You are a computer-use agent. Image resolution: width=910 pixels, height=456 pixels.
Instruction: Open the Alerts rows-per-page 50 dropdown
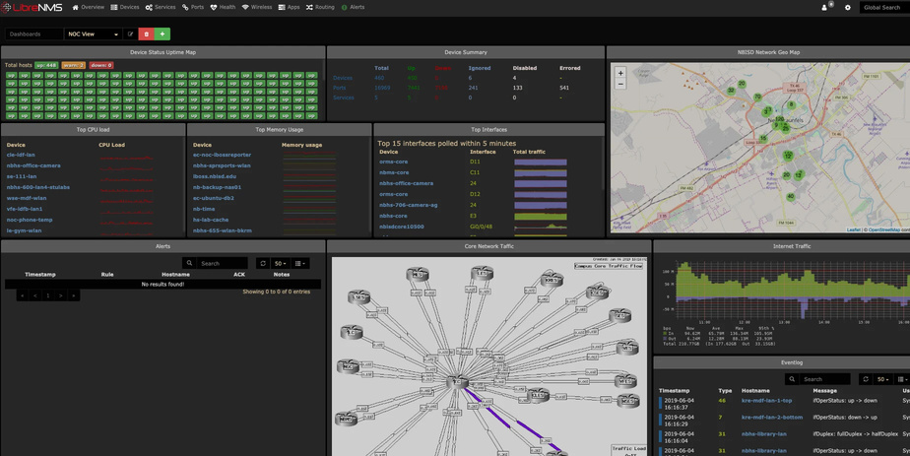click(281, 263)
